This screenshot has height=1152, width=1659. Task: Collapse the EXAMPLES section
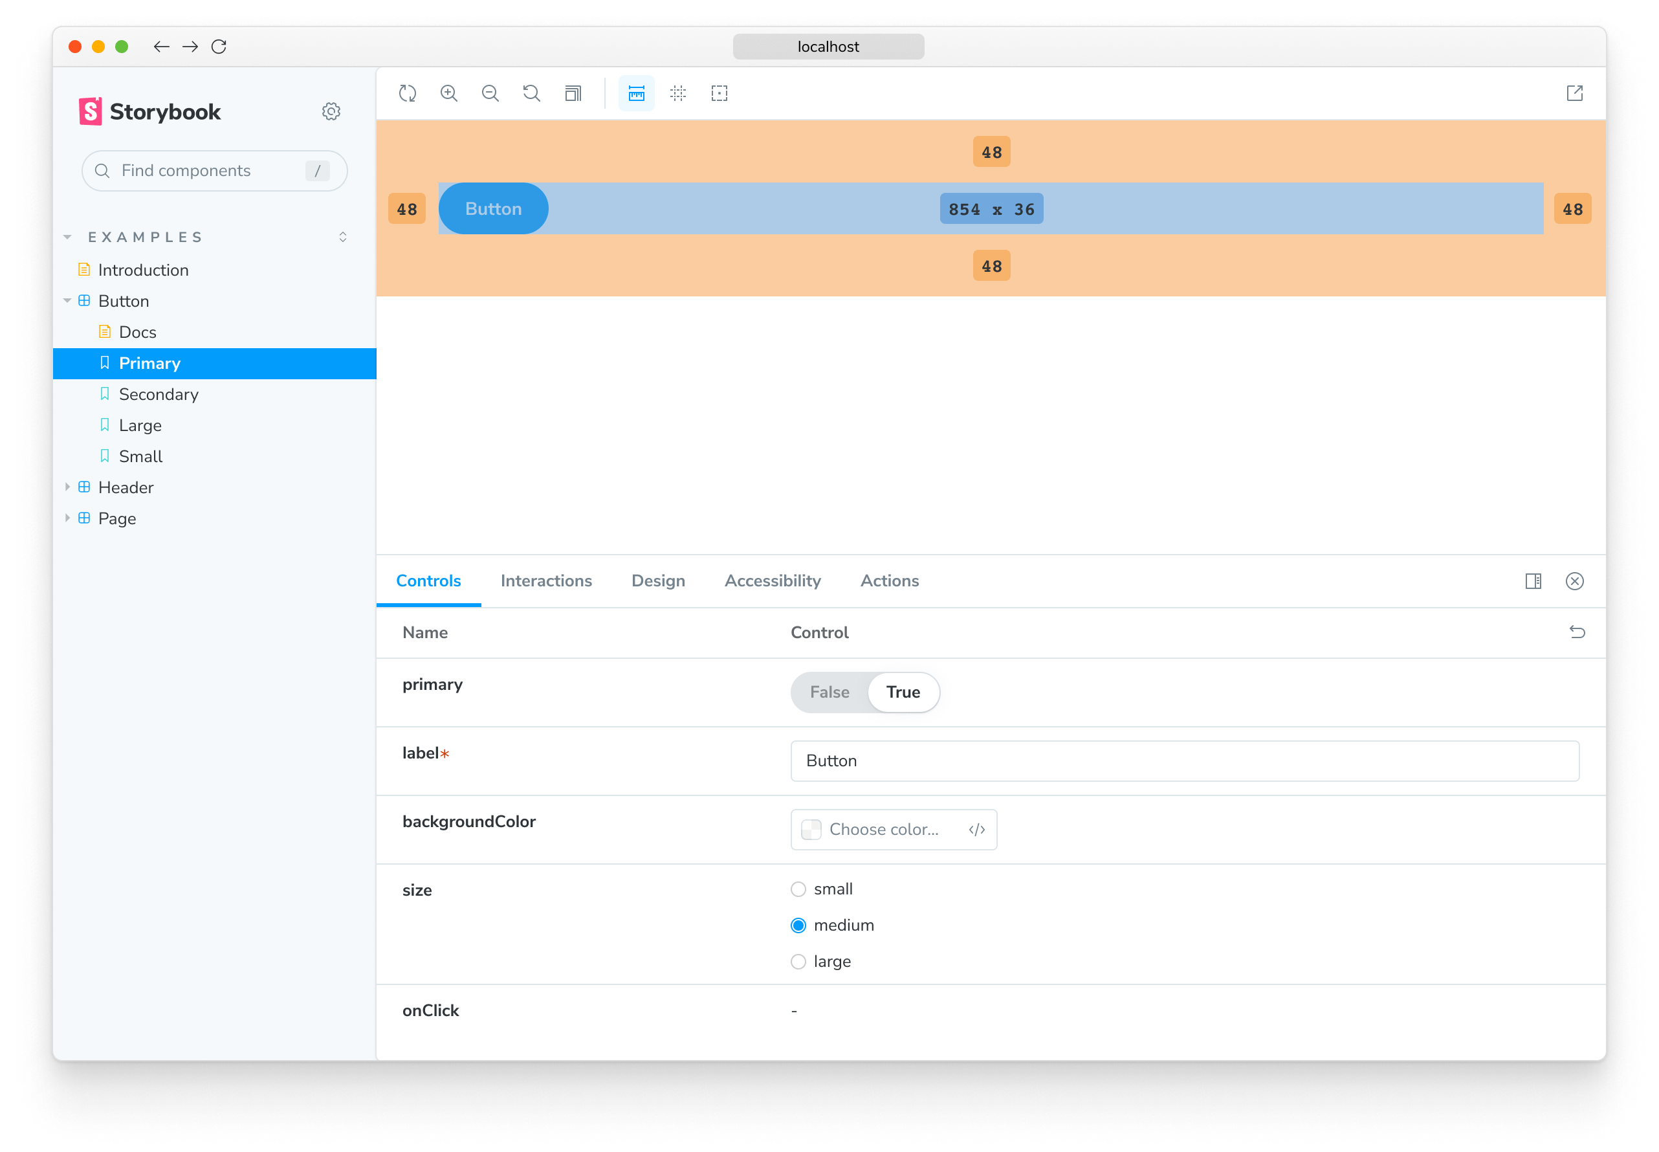pyautogui.click(x=67, y=236)
